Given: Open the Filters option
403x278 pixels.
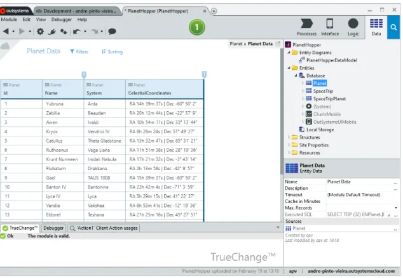Looking at the screenshot, I should click(79, 52).
